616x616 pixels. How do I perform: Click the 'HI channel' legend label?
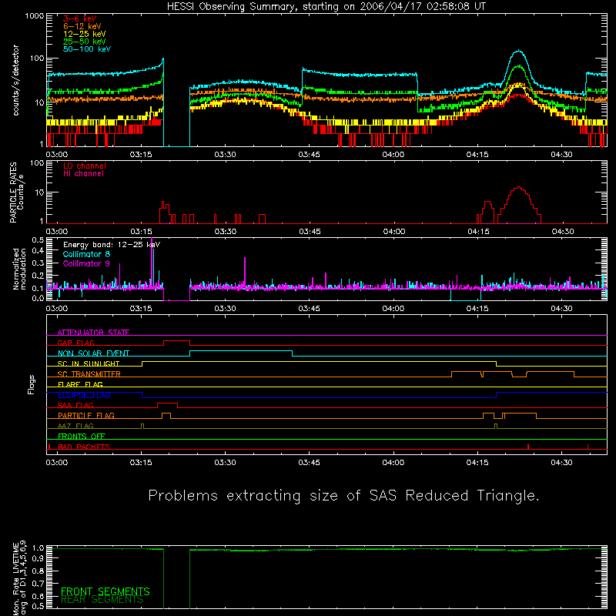83,174
